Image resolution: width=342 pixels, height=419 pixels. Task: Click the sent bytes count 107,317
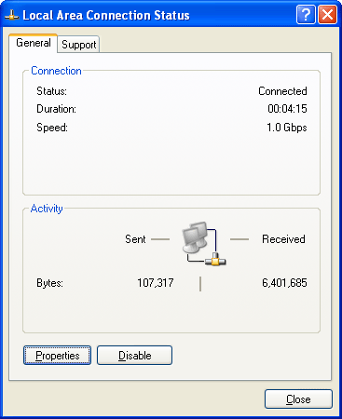(156, 283)
